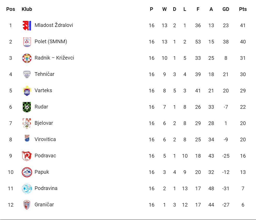Select the Pts column header
This screenshot has height=220, width=256.
click(243, 9)
